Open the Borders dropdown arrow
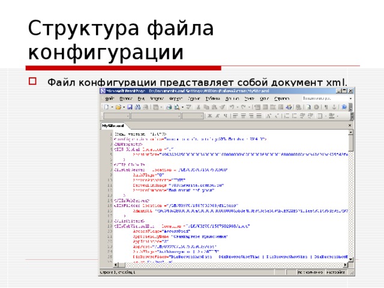384x288 pixels. [326, 116]
